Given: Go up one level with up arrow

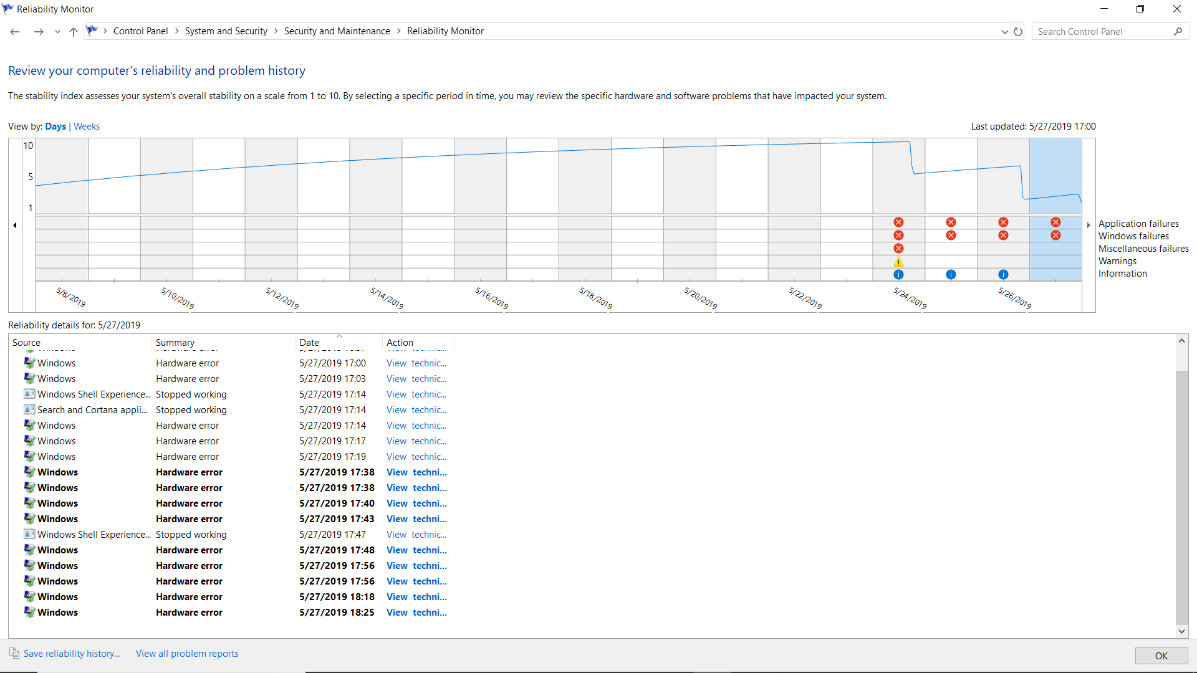Looking at the screenshot, I should pos(74,32).
